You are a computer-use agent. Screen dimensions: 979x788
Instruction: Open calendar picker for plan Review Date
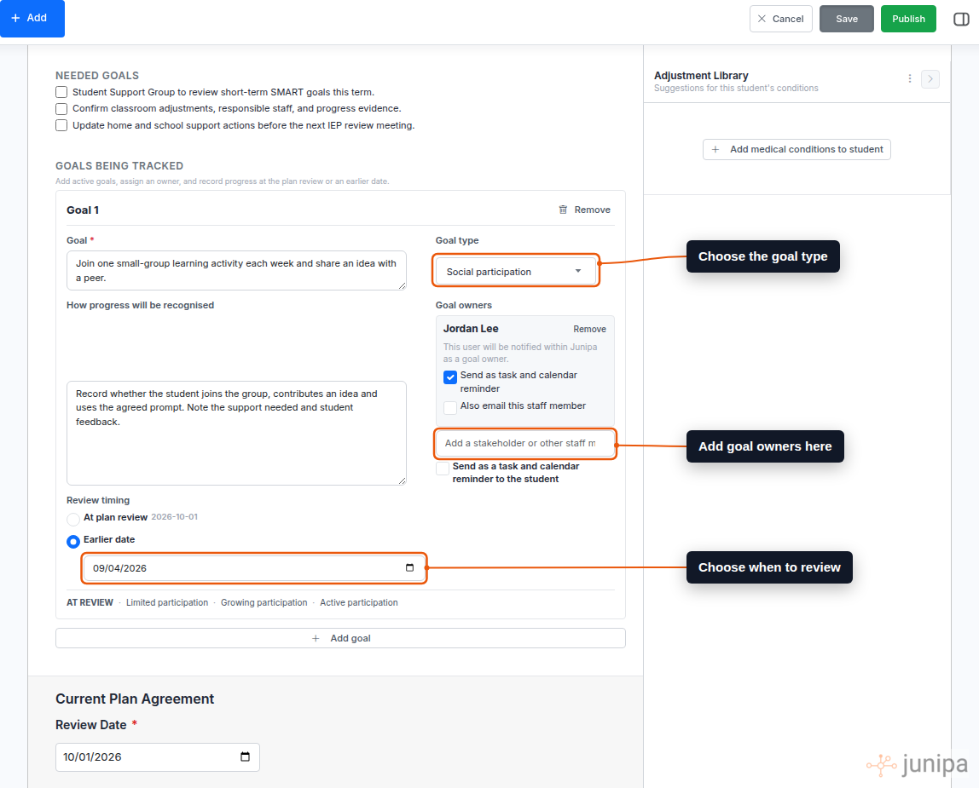tap(245, 756)
